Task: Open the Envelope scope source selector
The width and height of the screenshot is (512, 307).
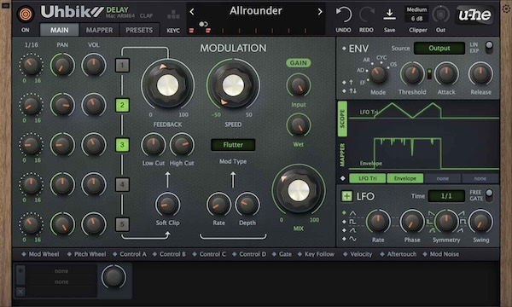Action: coord(404,178)
